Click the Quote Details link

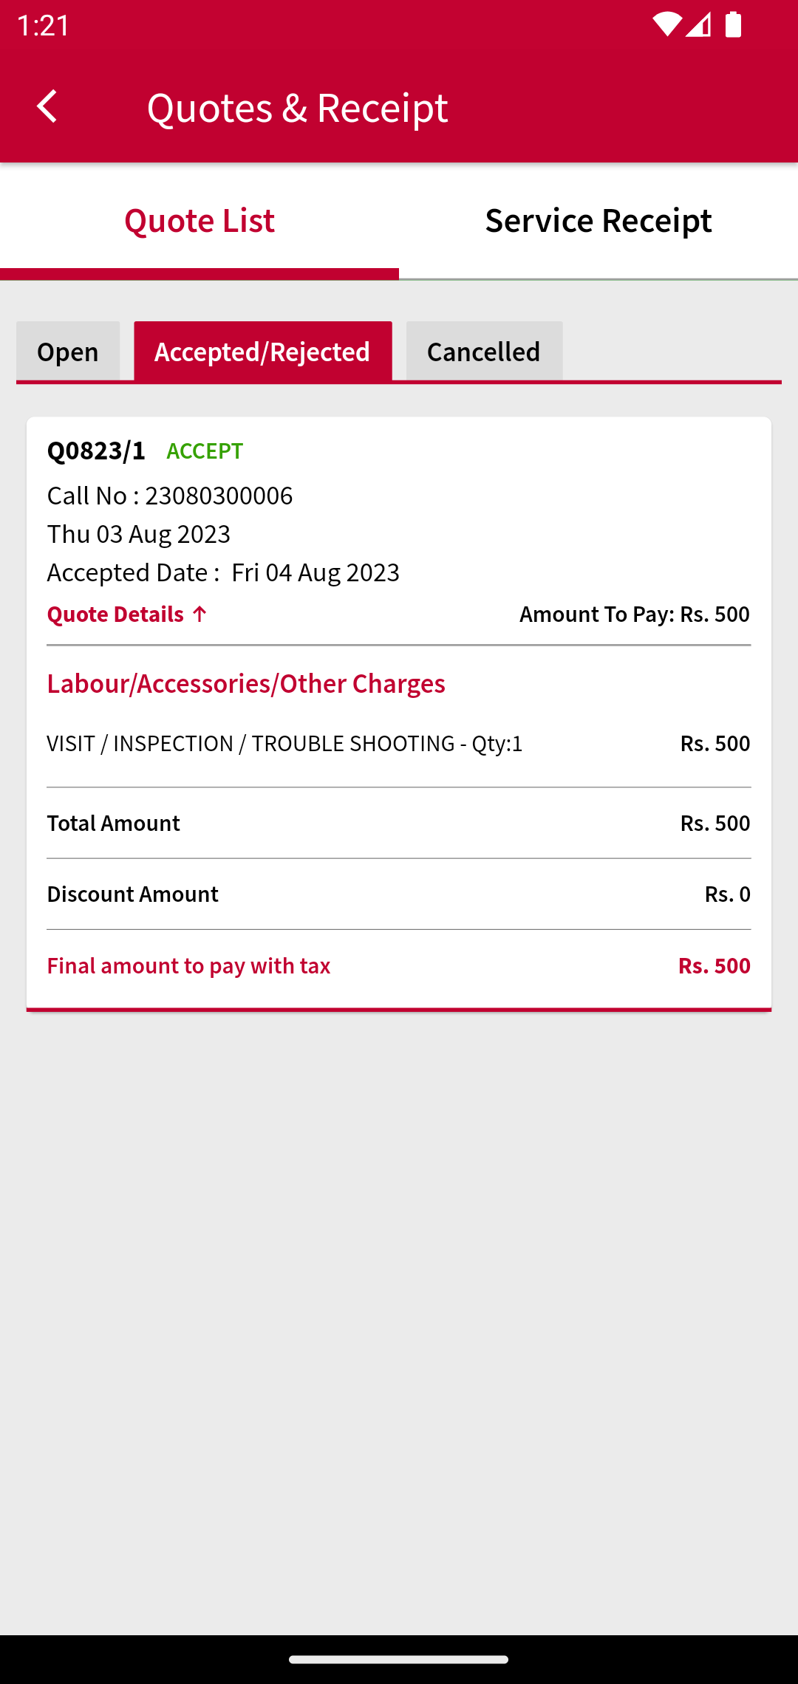pyautogui.click(x=116, y=615)
